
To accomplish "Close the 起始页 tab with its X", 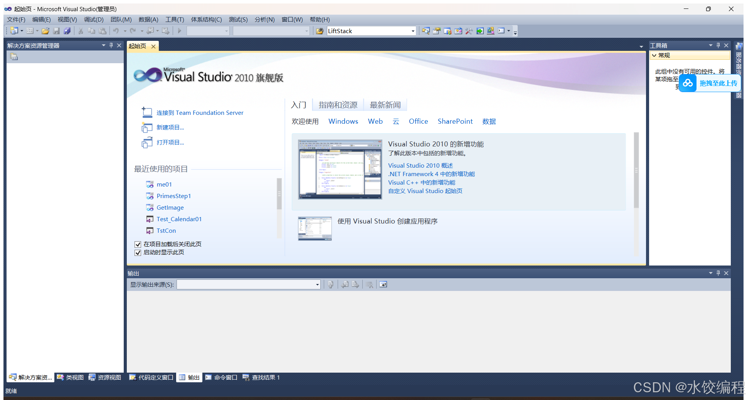I will pyautogui.click(x=153, y=46).
